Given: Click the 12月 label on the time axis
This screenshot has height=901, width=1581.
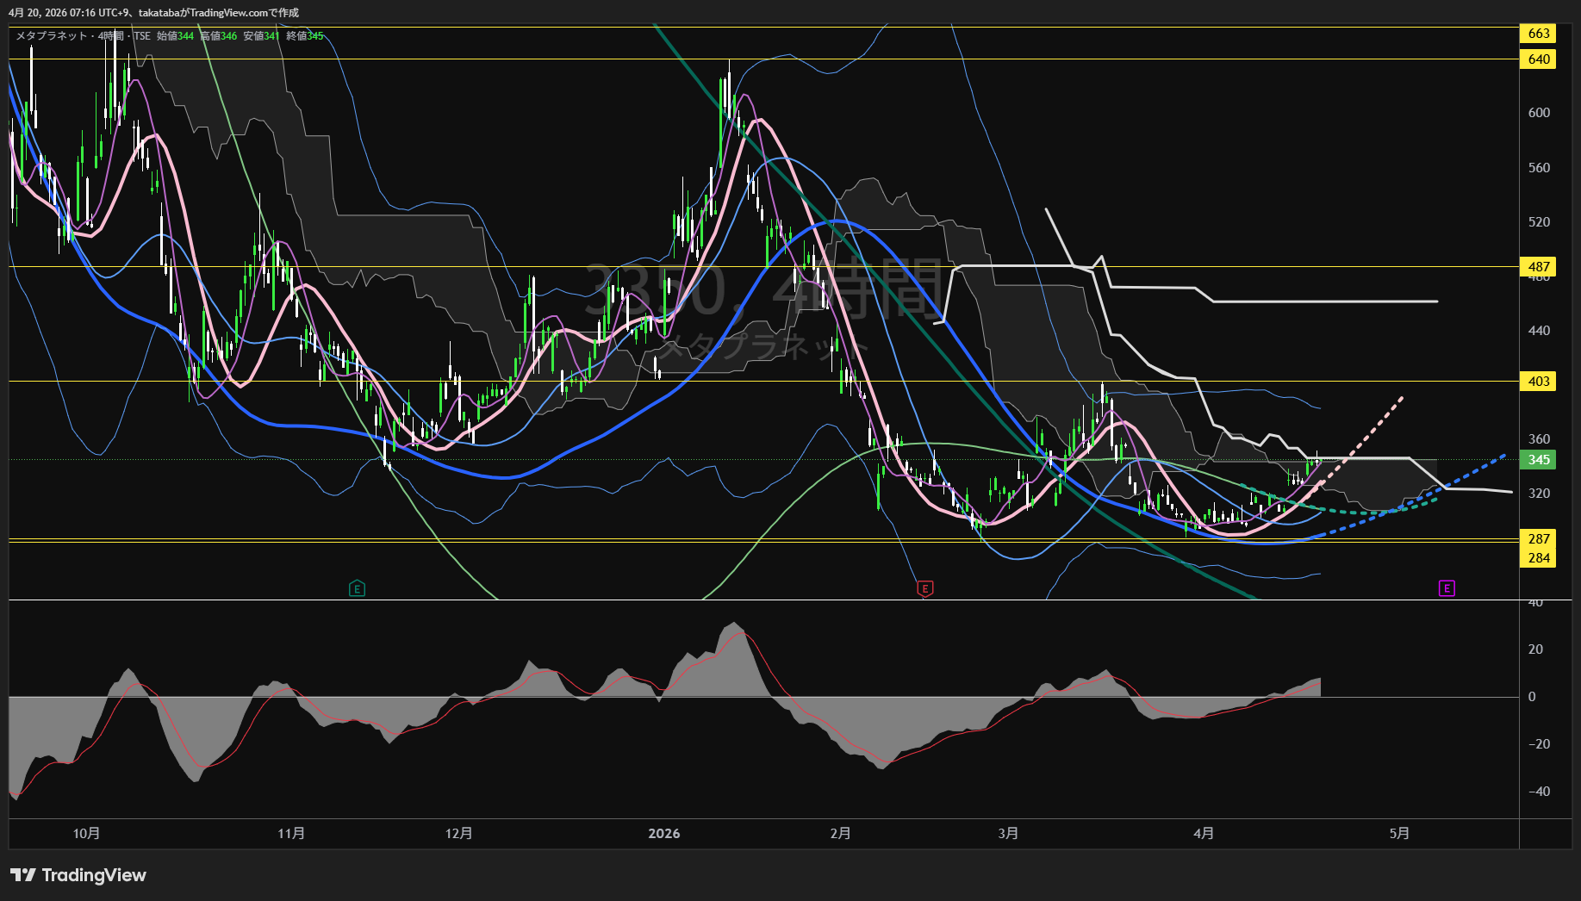Looking at the screenshot, I should 458,834.
